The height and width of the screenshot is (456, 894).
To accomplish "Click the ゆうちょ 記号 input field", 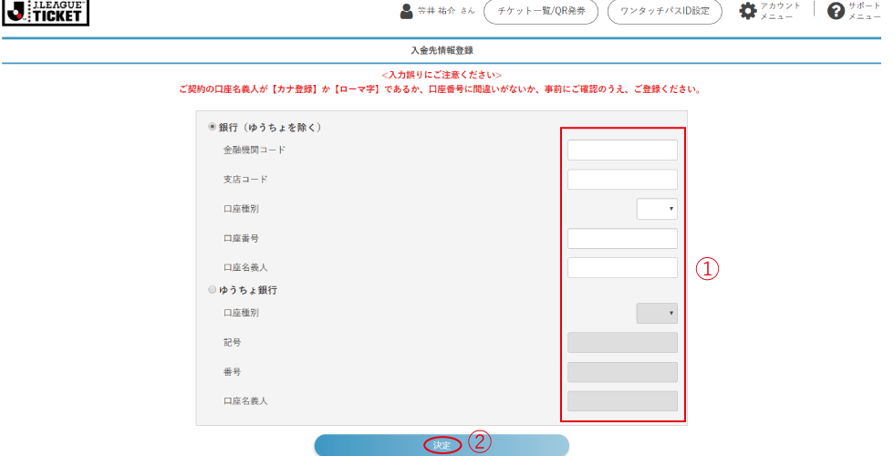I will pyautogui.click(x=622, y=342).
